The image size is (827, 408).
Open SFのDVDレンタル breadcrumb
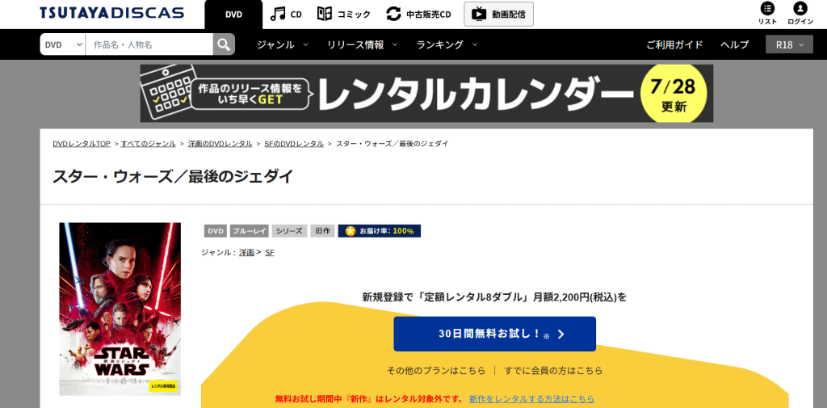pyautogui.click(x=294, y=144)
